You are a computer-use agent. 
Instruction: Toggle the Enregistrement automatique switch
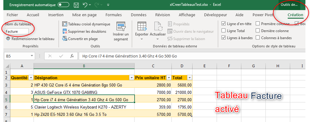(x=63, y=5)
